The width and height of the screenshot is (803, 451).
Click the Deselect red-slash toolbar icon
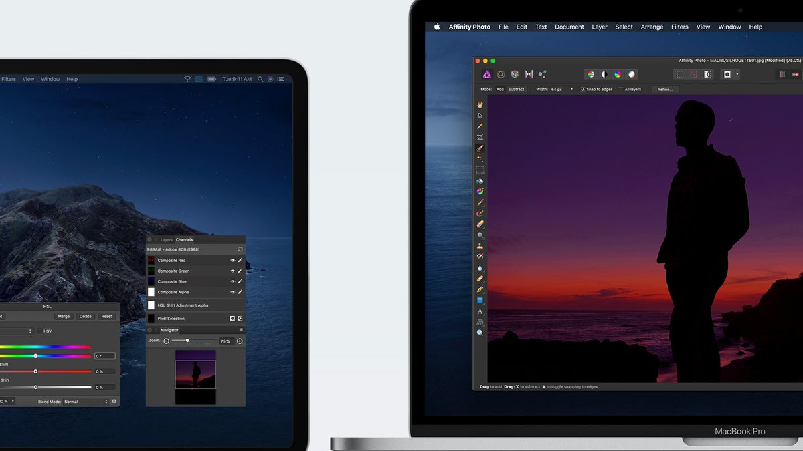pyautogui.click(x=693, y=74)
